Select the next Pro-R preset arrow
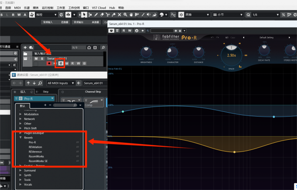 (x=289, y=38)
